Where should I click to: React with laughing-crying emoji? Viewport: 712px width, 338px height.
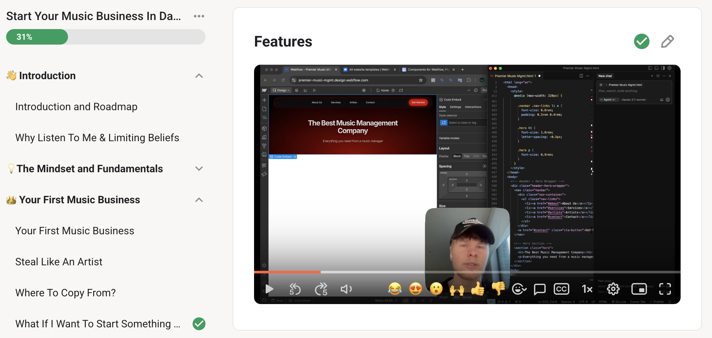(395, 289)
